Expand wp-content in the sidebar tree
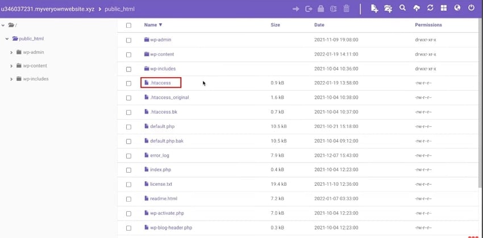This screenshot has height=238, width=483. pos(11,66)
